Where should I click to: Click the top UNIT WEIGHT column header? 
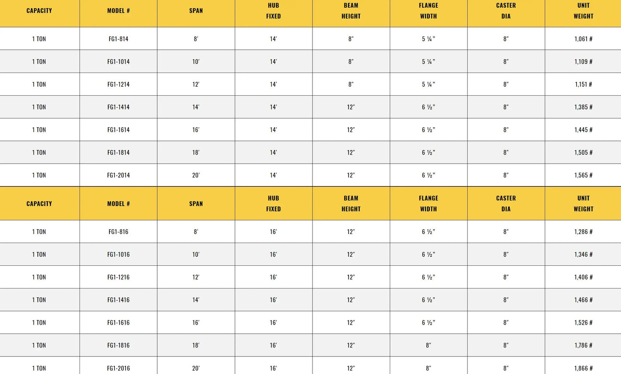(583, 11)
